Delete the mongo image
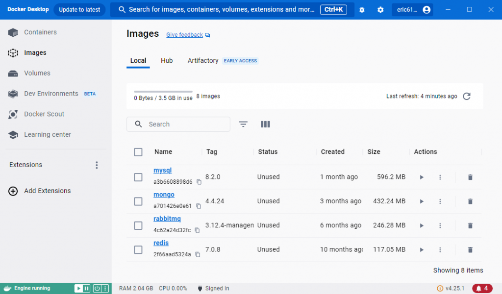Screen dimensions: 502x294 pyautogui.click(x=470, y=201)
